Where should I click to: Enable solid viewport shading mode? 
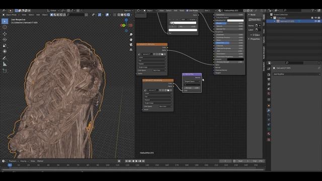pos(122,15)
